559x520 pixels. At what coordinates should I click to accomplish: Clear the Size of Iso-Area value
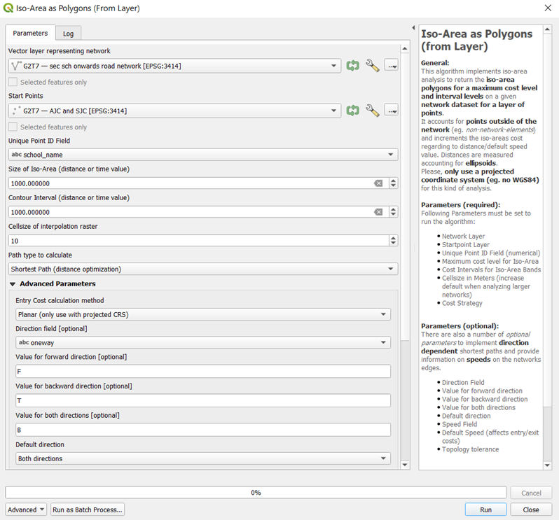tap(378, 183)
